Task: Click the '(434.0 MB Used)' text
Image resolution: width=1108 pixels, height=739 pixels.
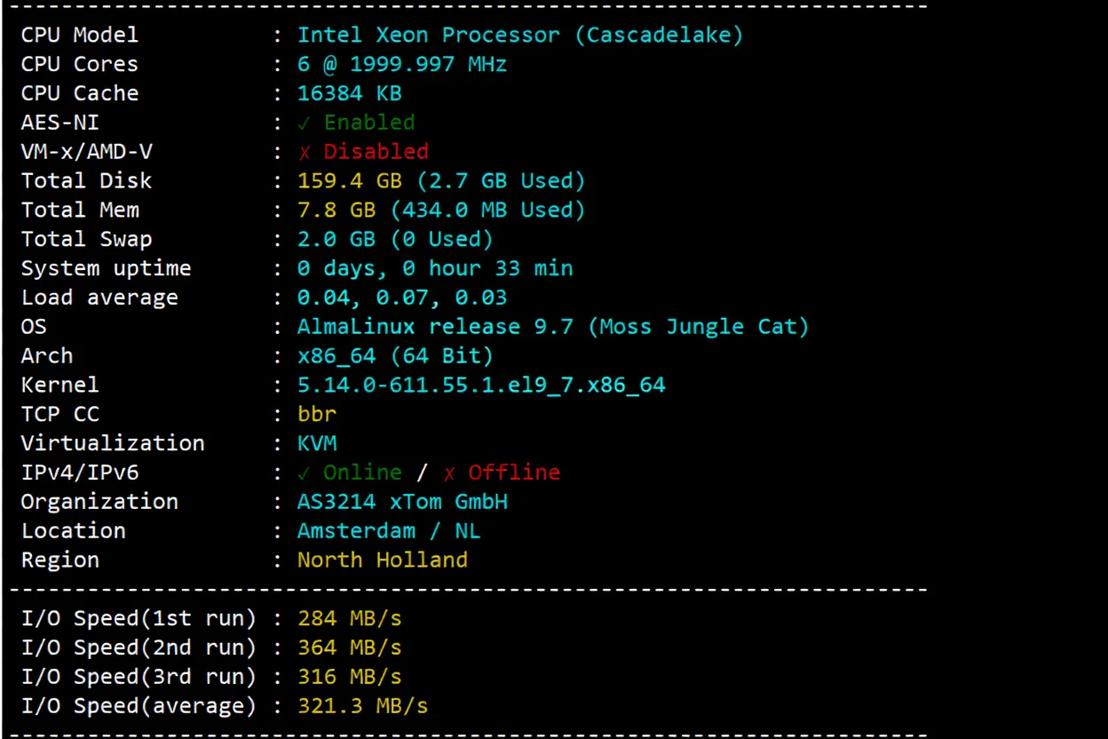Action: [x=487, y=211]
